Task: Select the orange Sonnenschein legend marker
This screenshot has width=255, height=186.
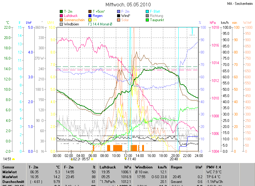Action: coord(62,20)
